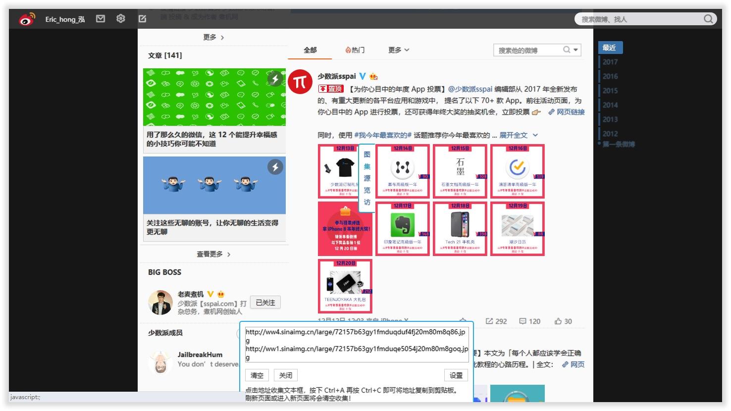Click the Eric_hong username

click(x=65, y=19)
